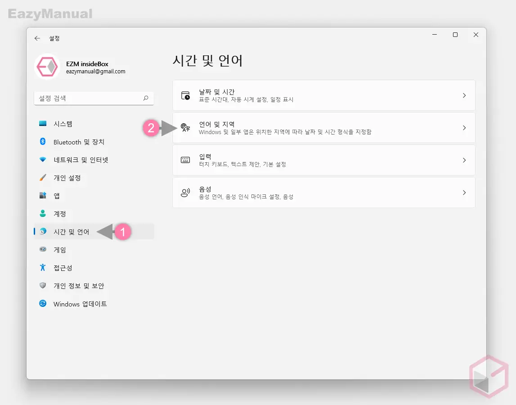Click the 음성 speech icon

coord(185,192)
